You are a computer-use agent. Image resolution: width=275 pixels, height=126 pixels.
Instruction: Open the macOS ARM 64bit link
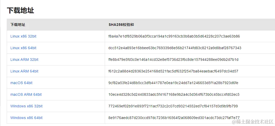point(26,94)
